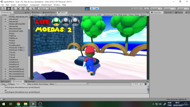Screen dimensions: 190x107
Task: Pause the running game
Action: tap(92, 9)
